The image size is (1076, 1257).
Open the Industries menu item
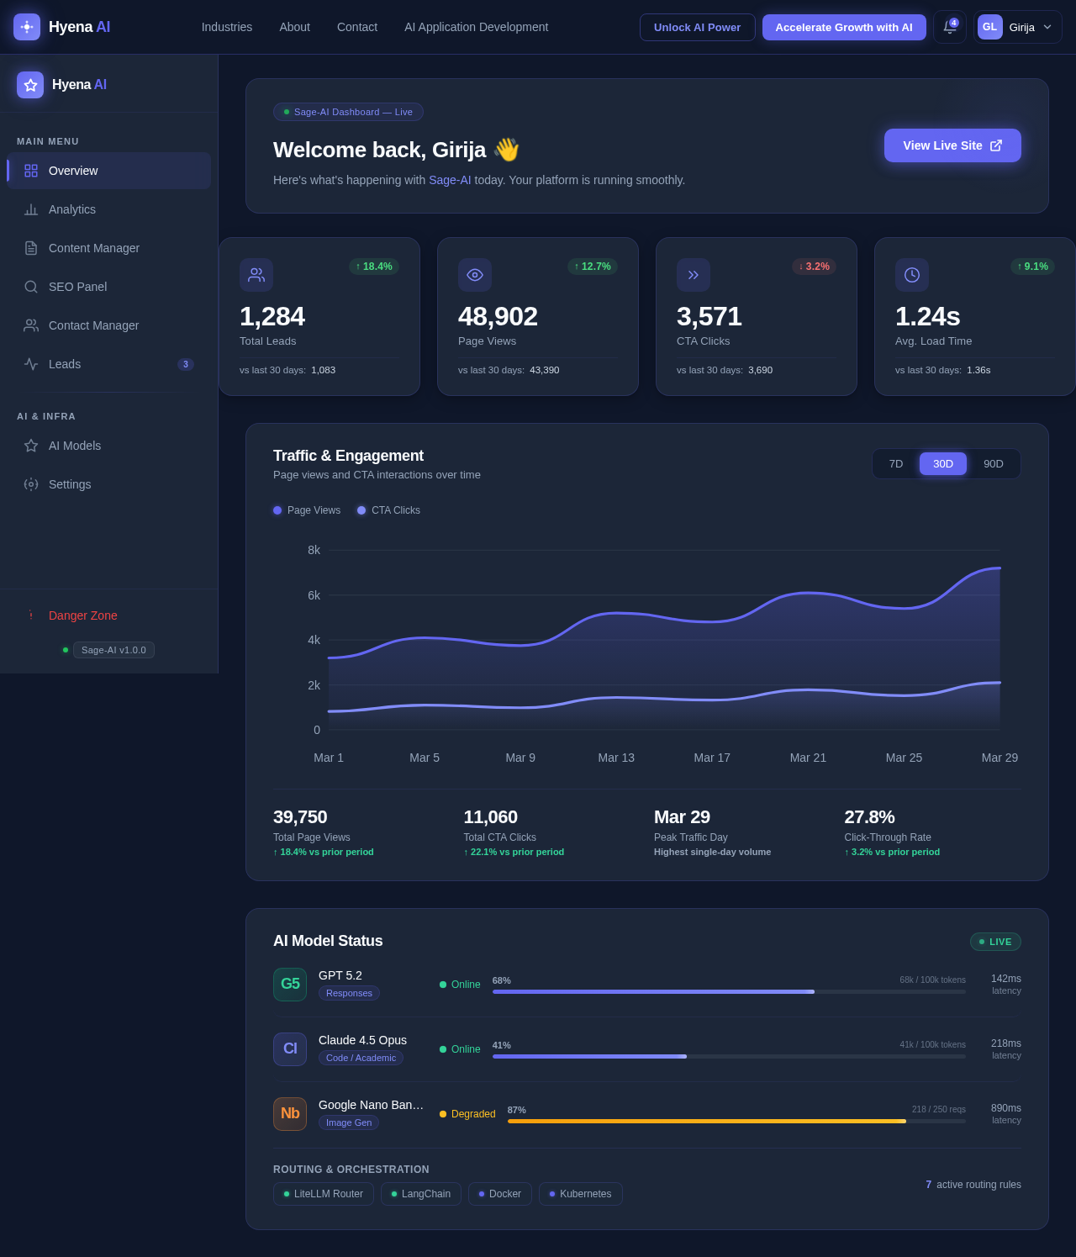[x=226, y=27]
